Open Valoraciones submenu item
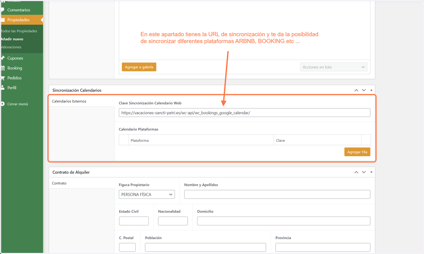The width and height of the screenshot is (424, 254). click(x=11, y=47)
